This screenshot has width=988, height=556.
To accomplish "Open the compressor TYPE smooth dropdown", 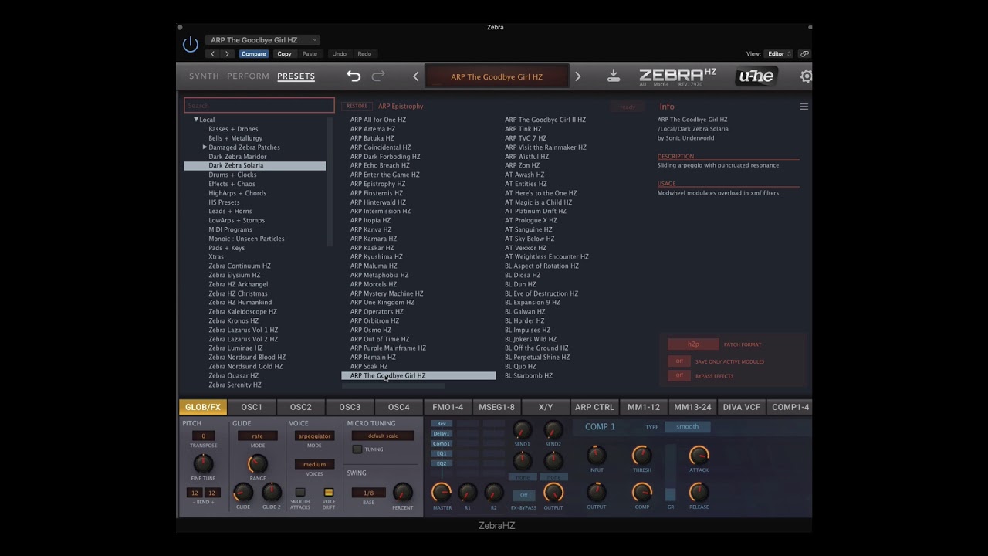I will 687,427.
